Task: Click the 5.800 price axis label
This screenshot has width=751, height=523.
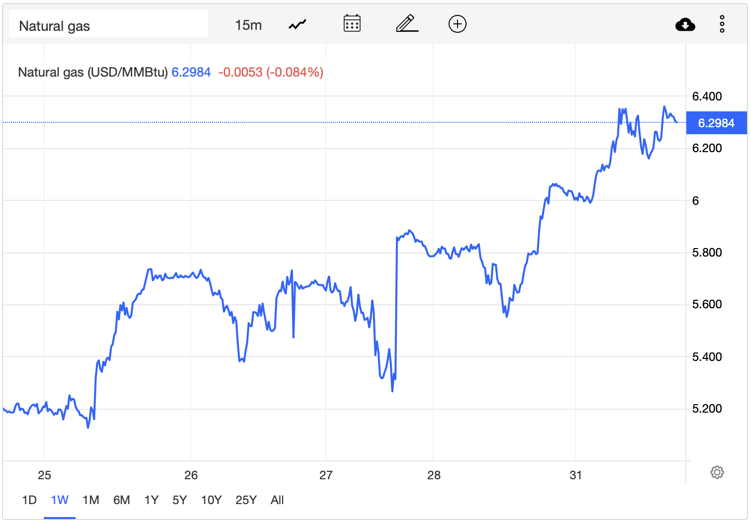Action: click(707, 253)
